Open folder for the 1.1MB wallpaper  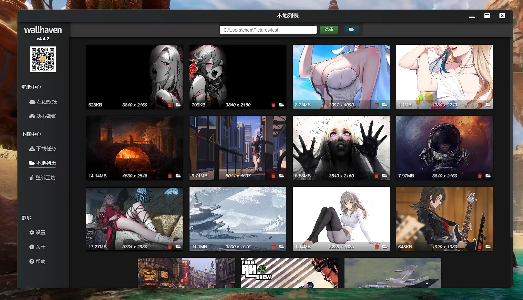tap(488, 105)
